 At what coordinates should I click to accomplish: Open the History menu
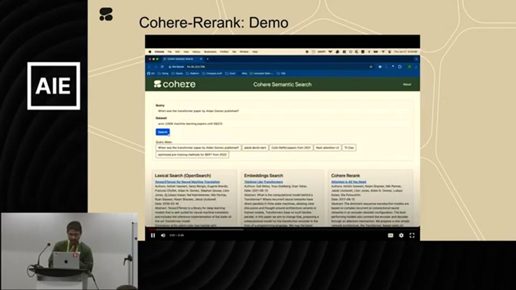coord(197,52)
